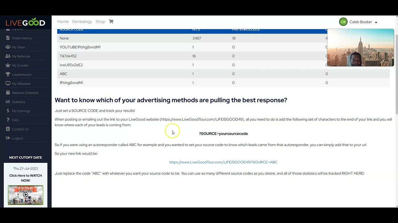Click the '16' hits value for TikTok452

point(194,56)
